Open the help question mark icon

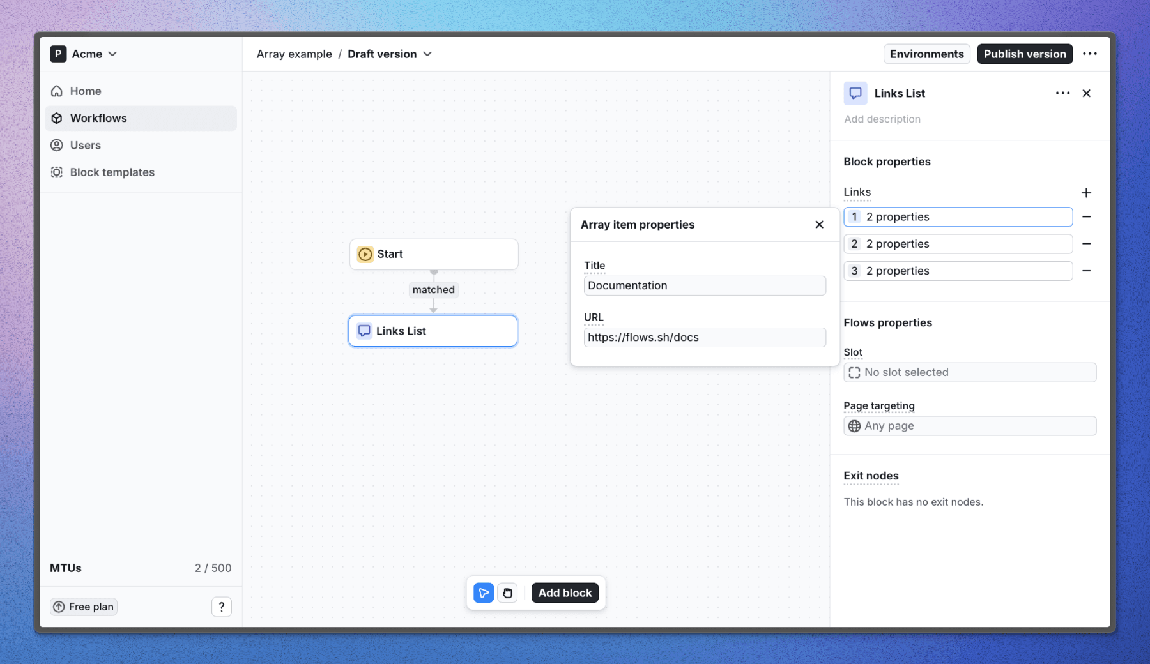tap(222, 607)
